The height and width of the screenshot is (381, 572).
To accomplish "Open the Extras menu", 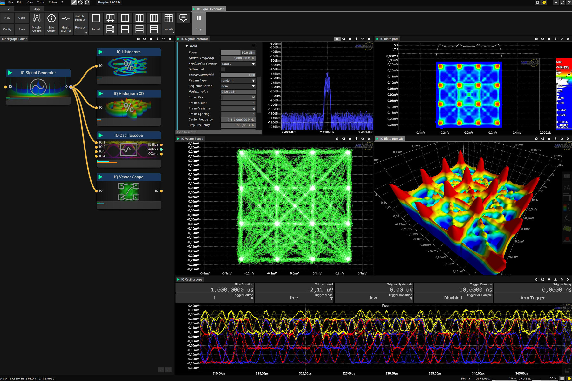I will [x=52, y=2].
